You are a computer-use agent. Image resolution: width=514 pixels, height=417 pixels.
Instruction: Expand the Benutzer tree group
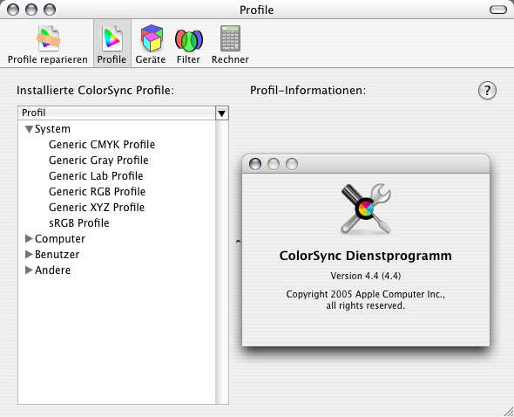pos(29,255)
